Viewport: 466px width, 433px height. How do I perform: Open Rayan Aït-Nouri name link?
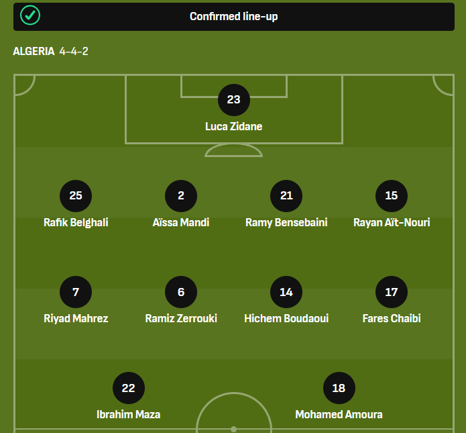click(392, 222)
